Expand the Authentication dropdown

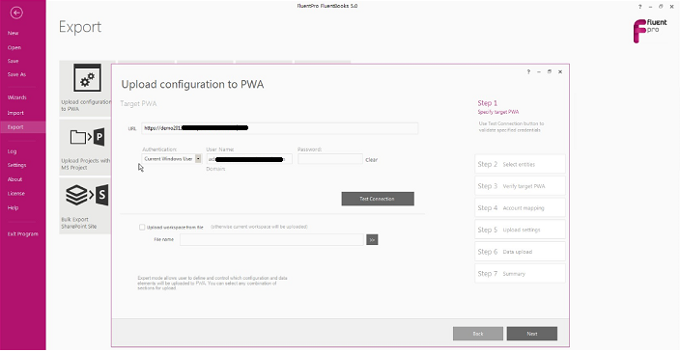pos(198,159)
